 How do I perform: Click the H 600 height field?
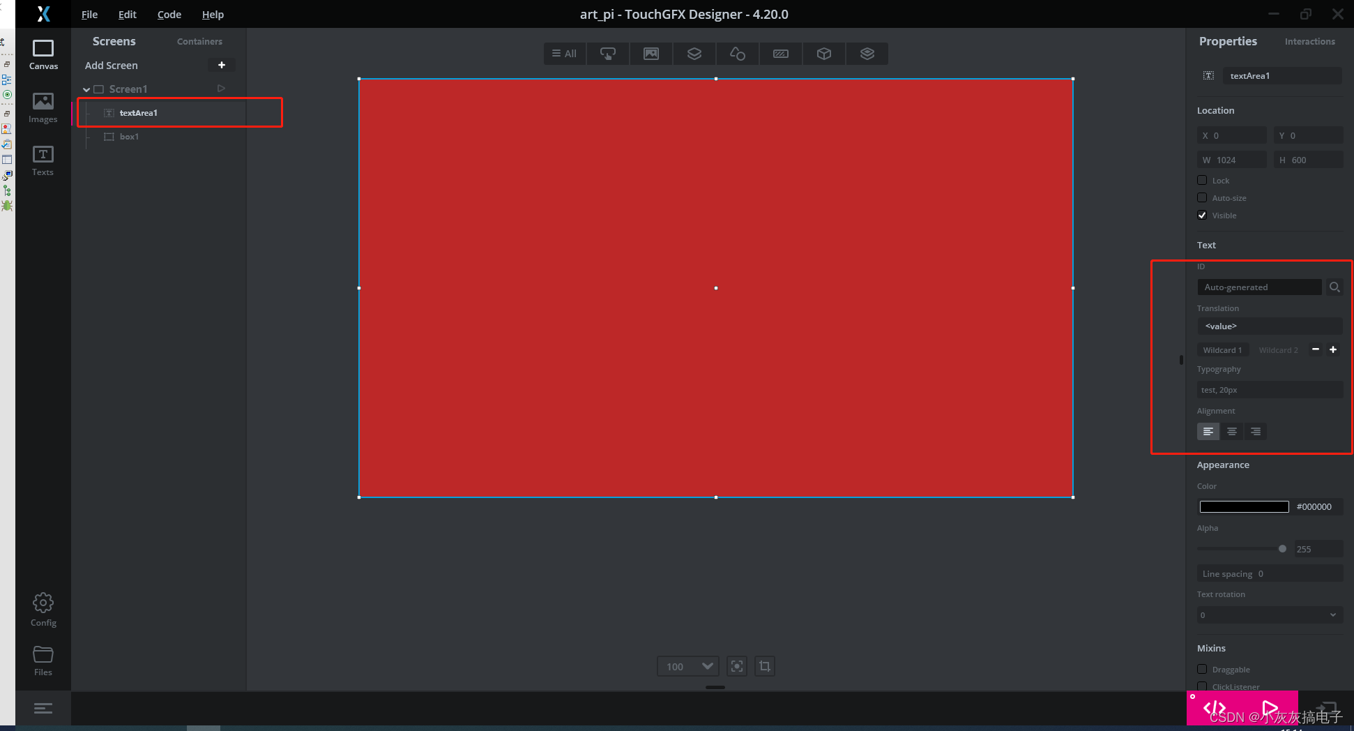pos(1308,160)
